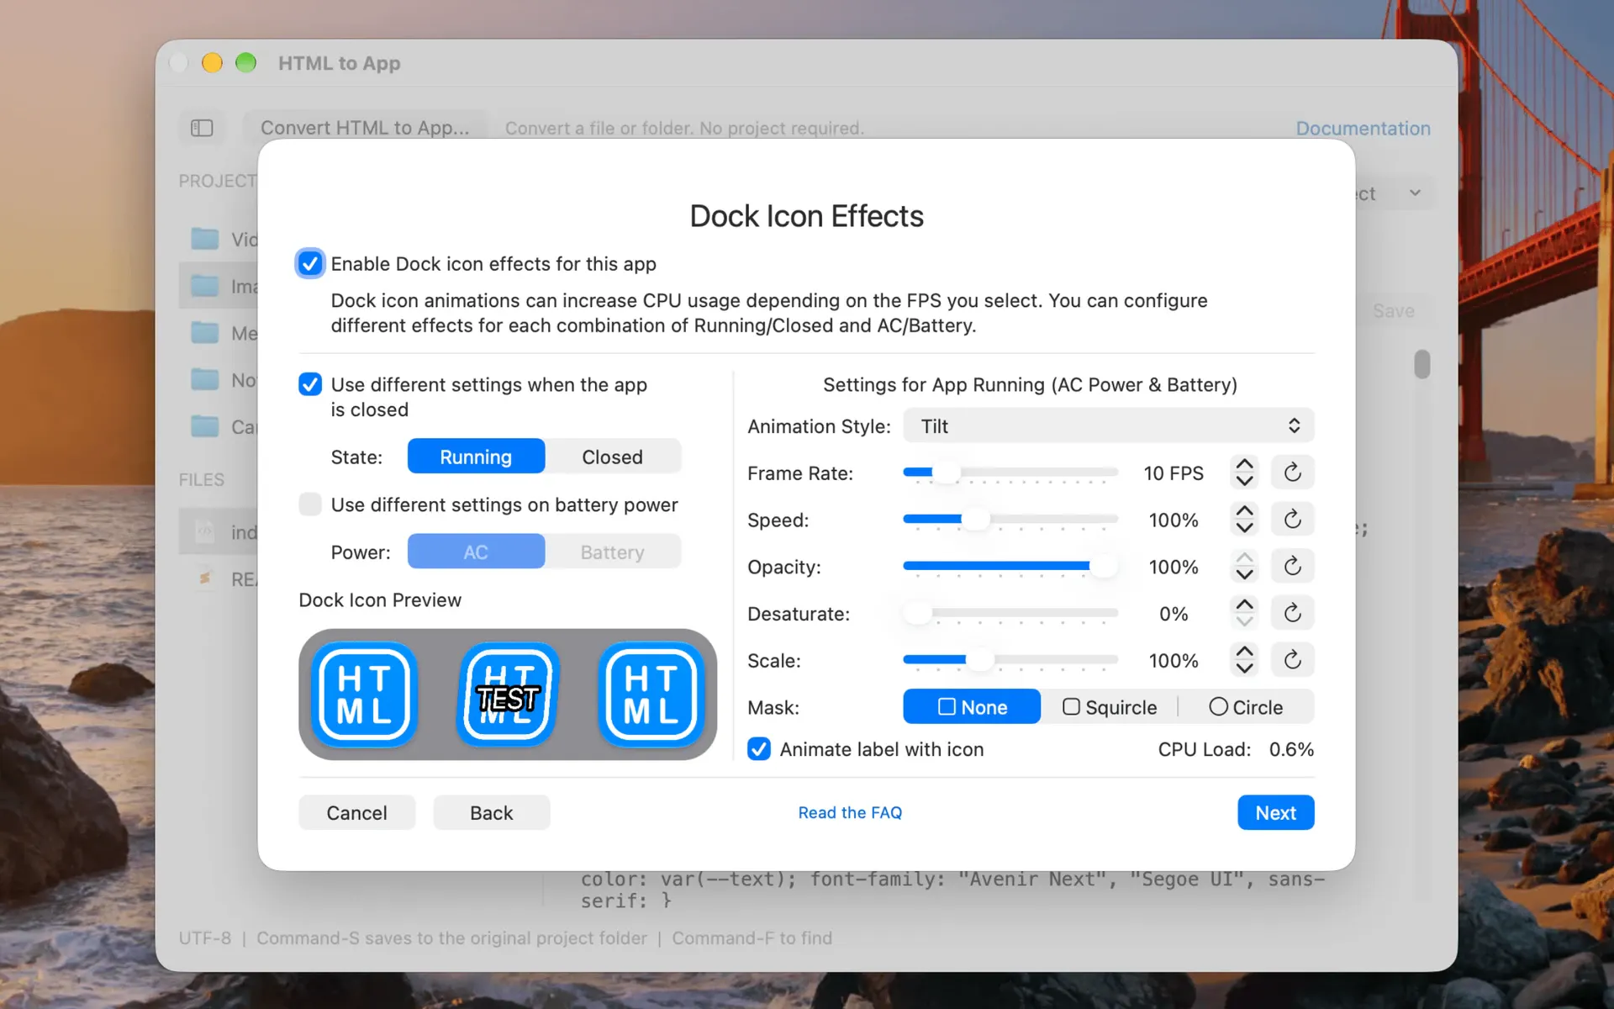Image resolution: width=1614 pixels, height=1009 pixels.
Task: Select Battery power segment
Action: click(612, 552)
